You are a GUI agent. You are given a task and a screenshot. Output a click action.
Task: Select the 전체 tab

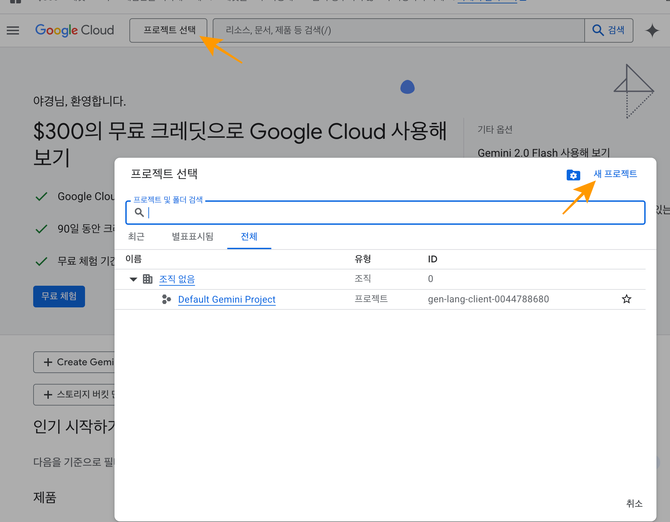click(249, 236)
